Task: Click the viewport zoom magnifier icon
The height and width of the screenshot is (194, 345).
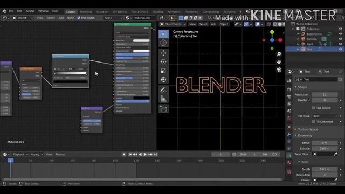Action: tap(279, 54)
